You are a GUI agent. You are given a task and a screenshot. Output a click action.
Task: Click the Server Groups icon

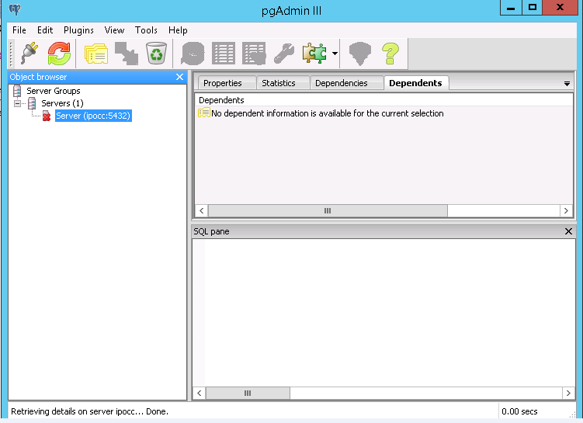pos(17,91)
